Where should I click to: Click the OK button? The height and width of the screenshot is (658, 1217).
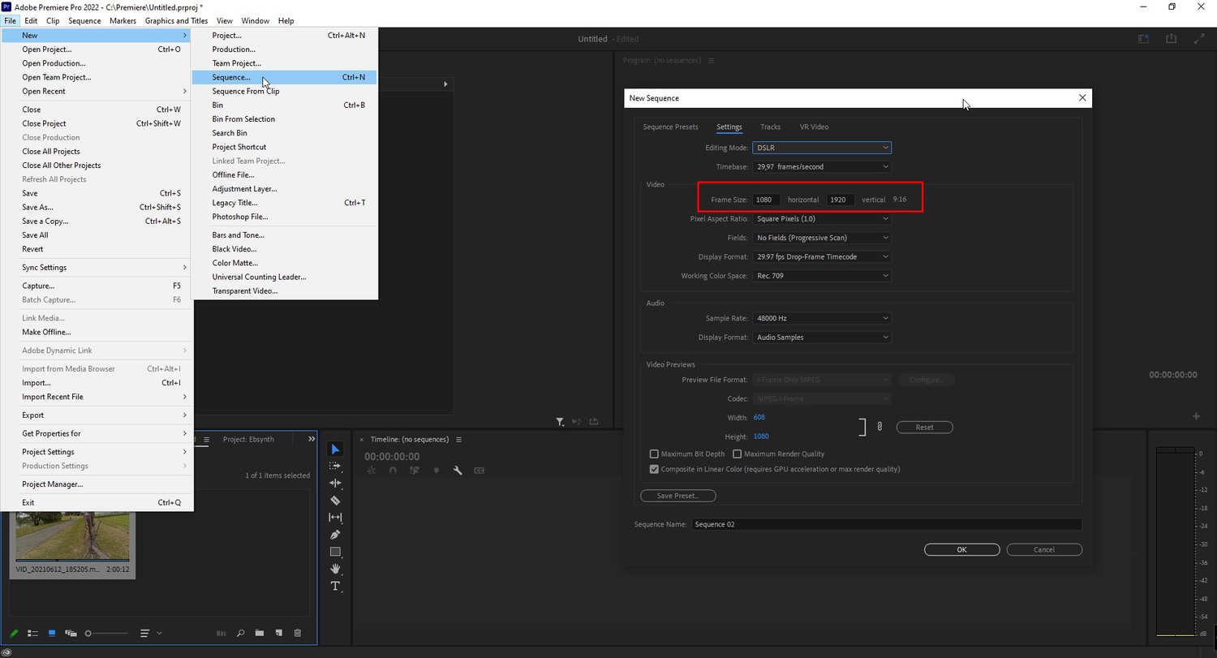pyautogui.click(x=961, y=549)
